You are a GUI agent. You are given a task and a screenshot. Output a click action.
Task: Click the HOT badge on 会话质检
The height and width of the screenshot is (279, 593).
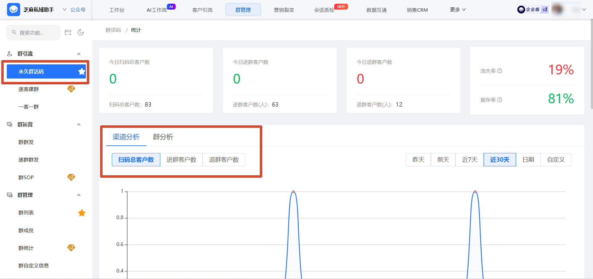[341, 6]
